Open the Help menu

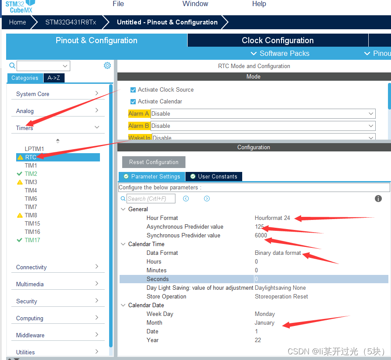click(x=259, y=4)
